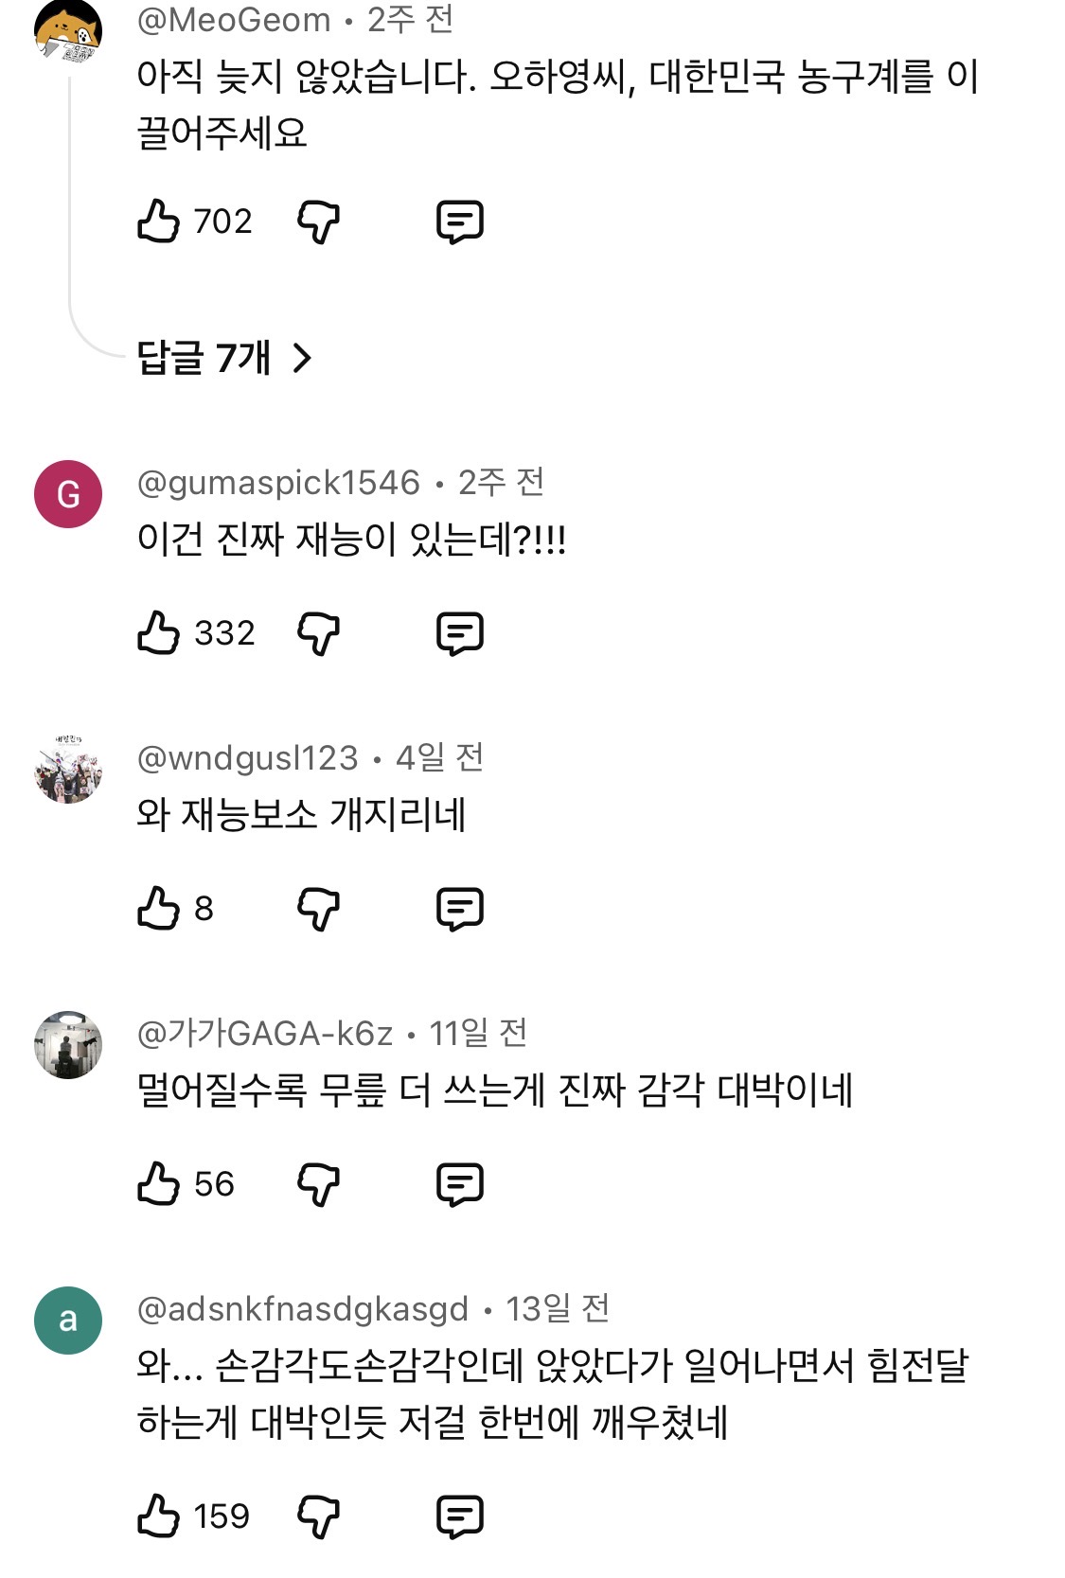Screen dimensions: 1065x1578
Task: Reply to the @adsnkfnasdgkasgd comment
Action: (x=459, y=1516)
